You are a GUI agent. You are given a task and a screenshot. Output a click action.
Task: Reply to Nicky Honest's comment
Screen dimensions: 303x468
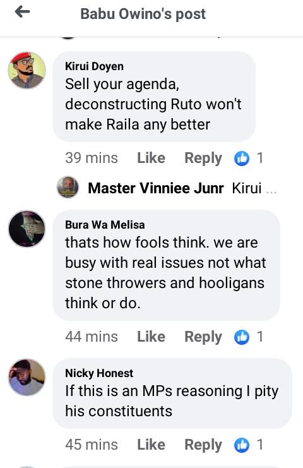(203, 445)
